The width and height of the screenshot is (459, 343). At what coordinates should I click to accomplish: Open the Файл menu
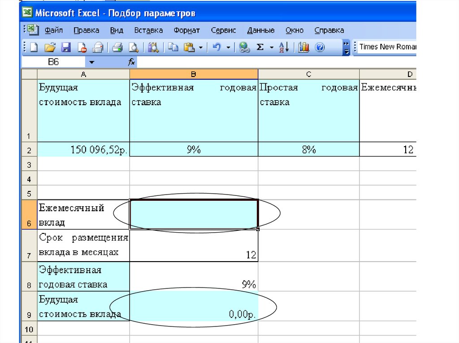(54, 30)
